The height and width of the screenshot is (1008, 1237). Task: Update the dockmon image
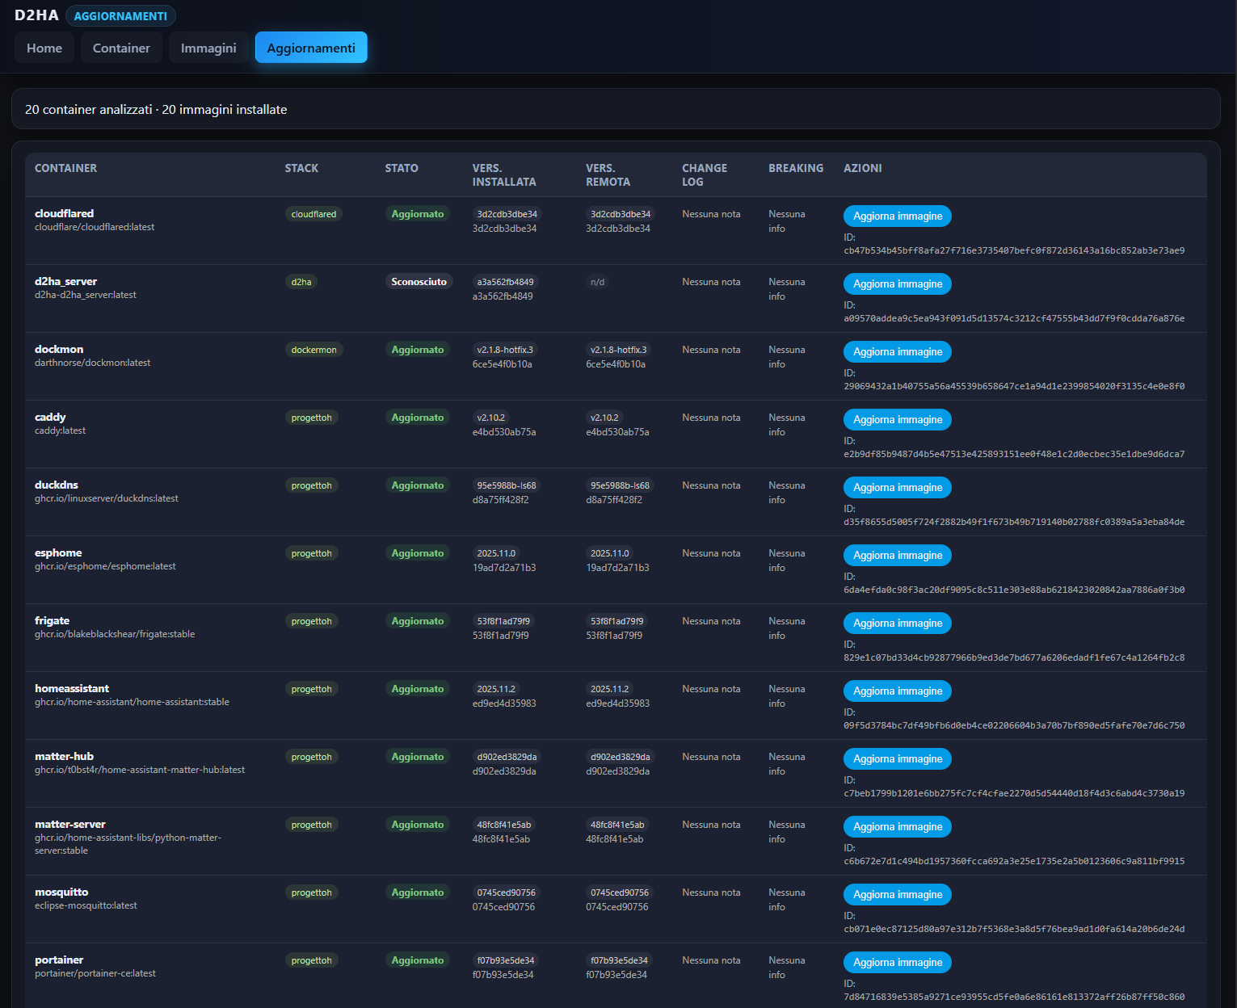(x=898, y=352)
